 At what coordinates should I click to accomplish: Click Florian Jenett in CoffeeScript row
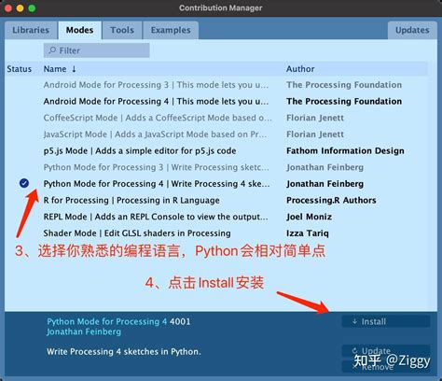(315, 118)
